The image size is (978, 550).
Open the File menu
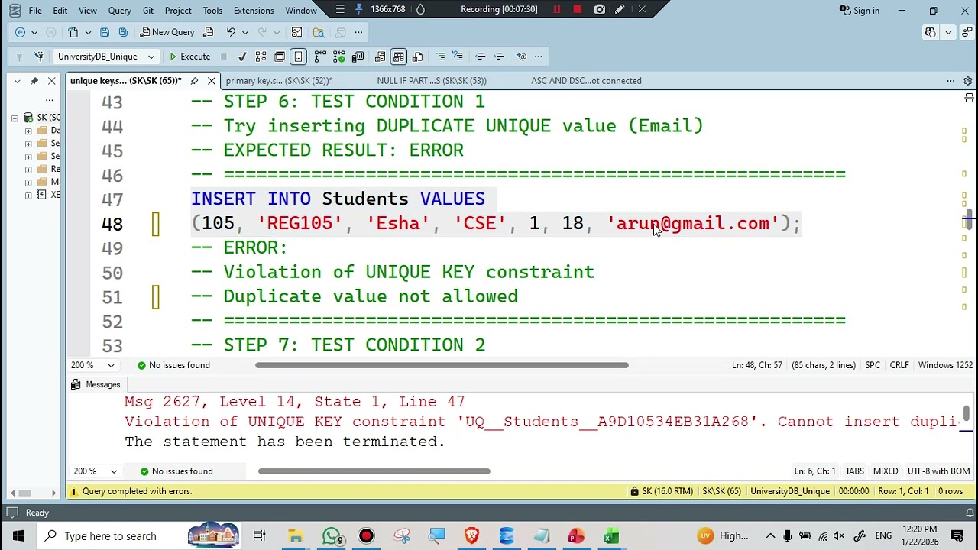click(35, 11)
